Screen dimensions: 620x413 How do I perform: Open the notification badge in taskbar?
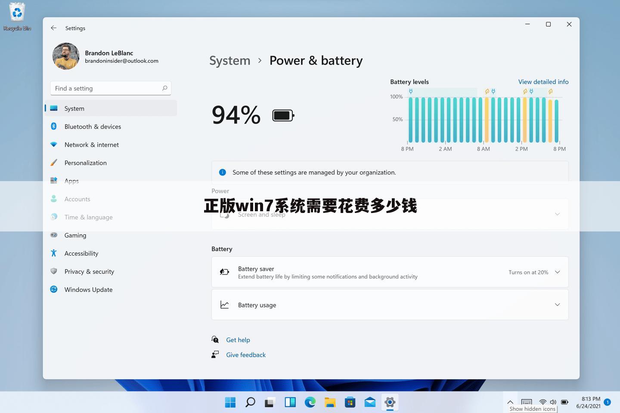pyautogui.click(x=608, y=402)
